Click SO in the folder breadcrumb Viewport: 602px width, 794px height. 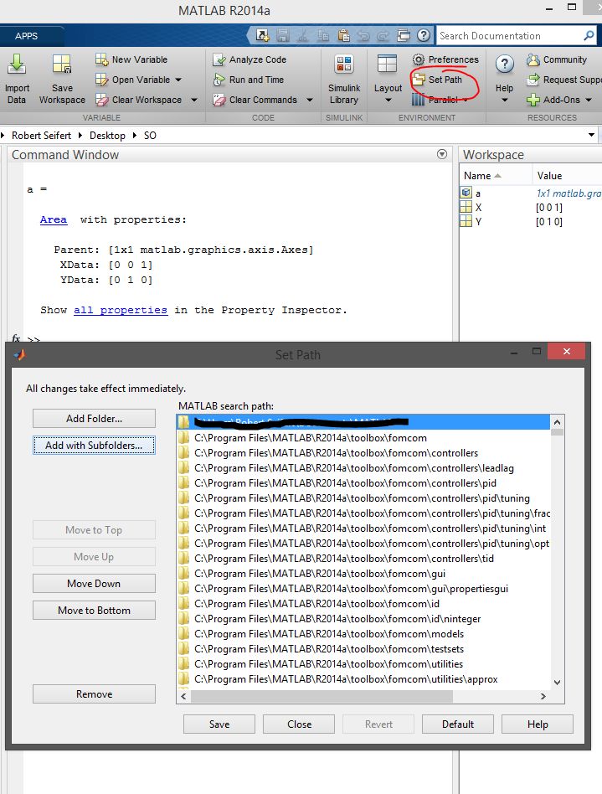[x=150, y=136]
